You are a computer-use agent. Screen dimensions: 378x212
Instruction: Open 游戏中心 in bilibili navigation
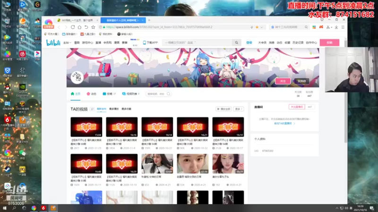87,42
